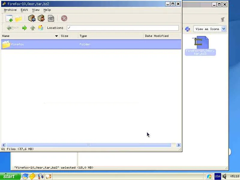240x180 pixels.
Task: Open the View menu
Action: pyautogui.click(x=36, y=10)
